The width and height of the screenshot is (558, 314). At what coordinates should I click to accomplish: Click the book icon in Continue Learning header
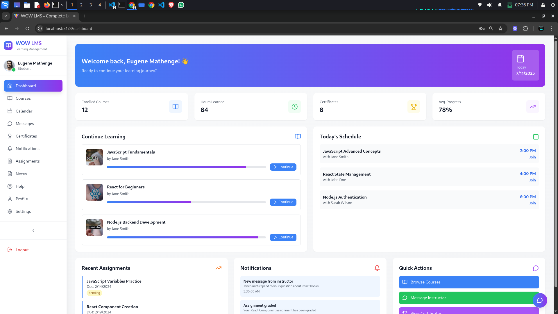point(298,137)
